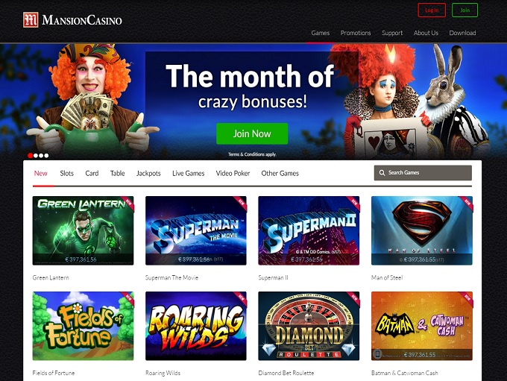Select the Live Games tab
Screen dimensions: 507x381
(189, 174)
